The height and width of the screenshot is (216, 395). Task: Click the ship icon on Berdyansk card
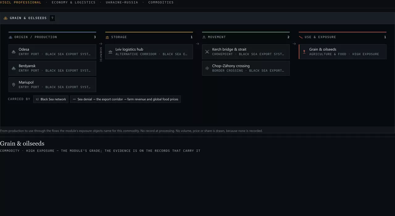(14, 68)
